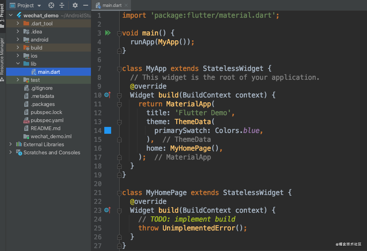
Task: Click on StatelessWidget in line 7
Action: (233, 68)
